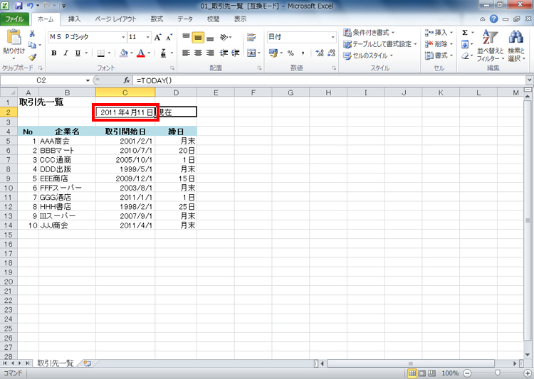Switch to Page Layout view in status bar

[x=422, y=373]
